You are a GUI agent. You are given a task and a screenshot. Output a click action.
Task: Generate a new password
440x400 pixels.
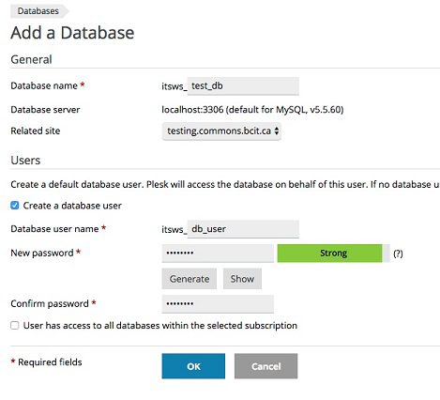point(190,279)
